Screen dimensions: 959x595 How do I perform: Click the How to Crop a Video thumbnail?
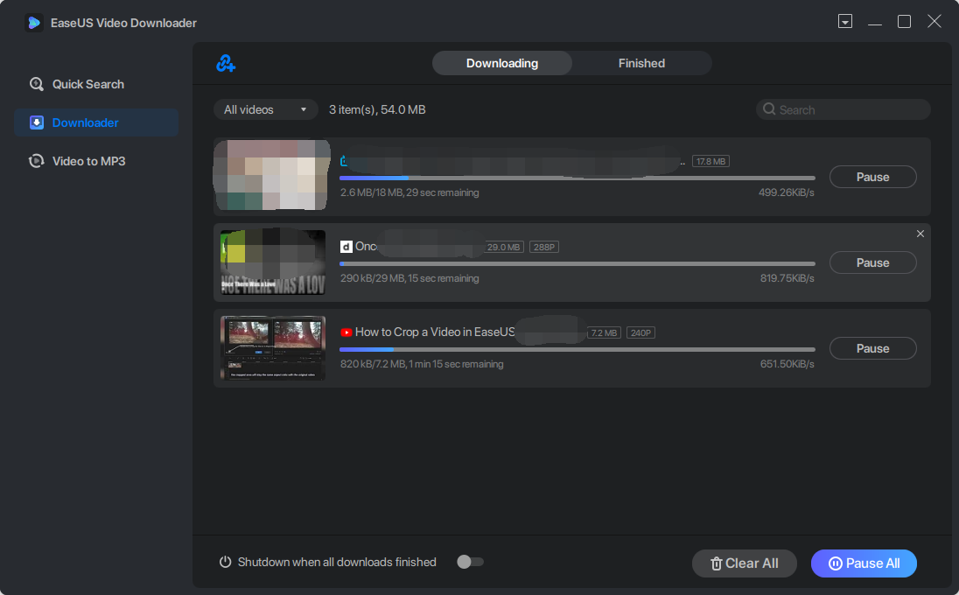pos(273,348)
